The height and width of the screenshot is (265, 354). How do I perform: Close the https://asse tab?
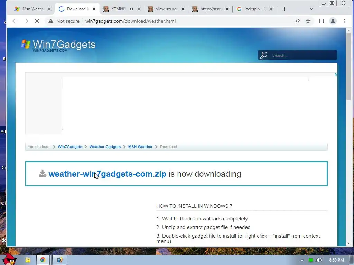(x=227, y=9)
